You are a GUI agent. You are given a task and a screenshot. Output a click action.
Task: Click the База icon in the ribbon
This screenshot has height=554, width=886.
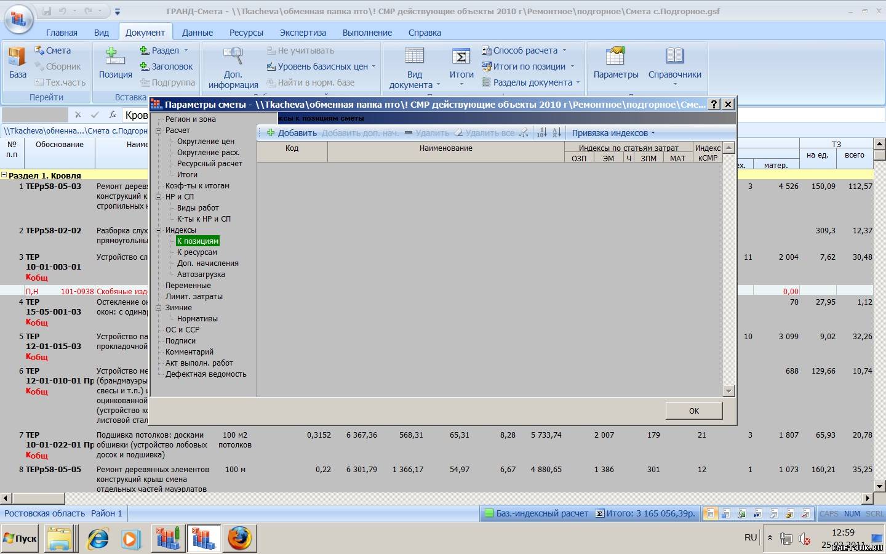point(17,57)
